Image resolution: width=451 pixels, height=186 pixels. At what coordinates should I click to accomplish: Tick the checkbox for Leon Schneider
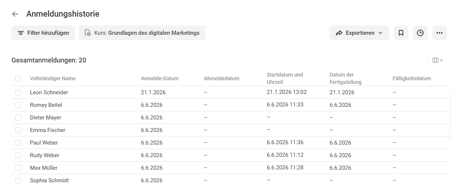pyautogui.click(x=18, y=92)
